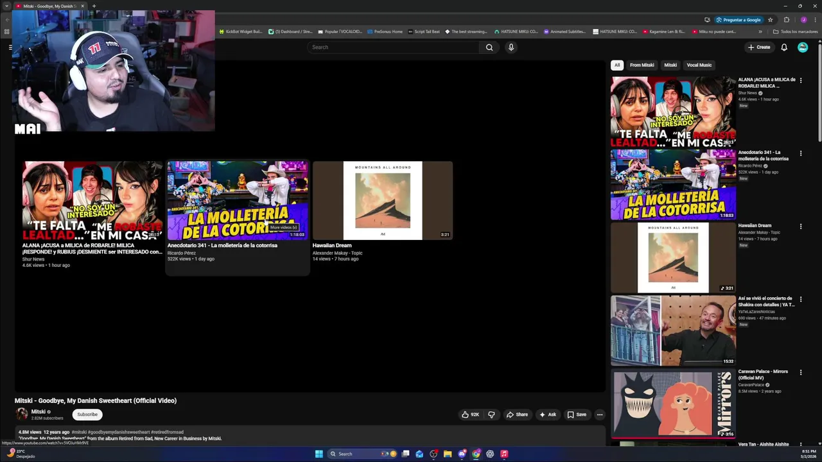Expand the Chrome tab search dropdown

point(7,6)
